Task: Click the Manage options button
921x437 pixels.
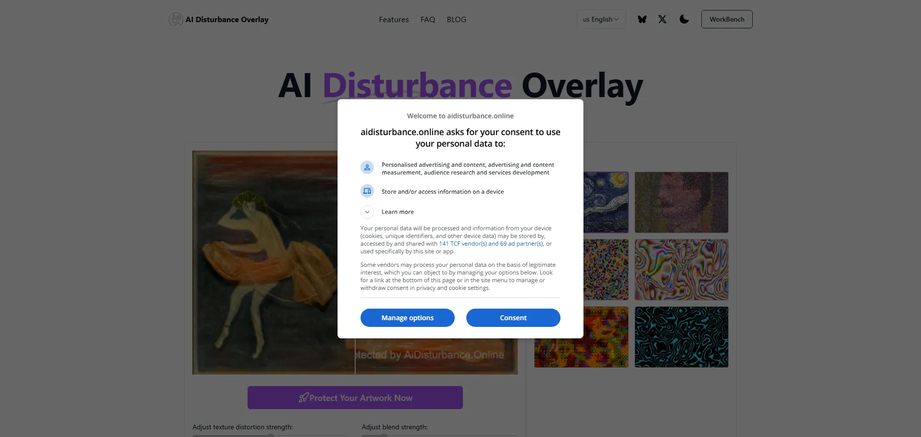Action: tap(408, 318)
